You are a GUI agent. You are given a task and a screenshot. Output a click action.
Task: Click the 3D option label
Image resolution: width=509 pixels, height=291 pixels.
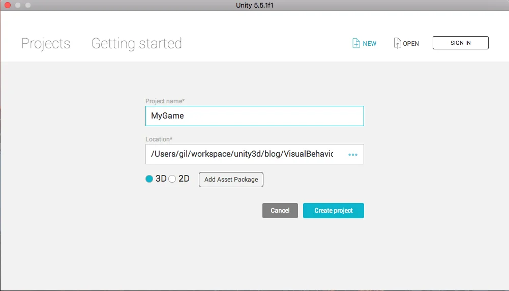click(161, 179)
